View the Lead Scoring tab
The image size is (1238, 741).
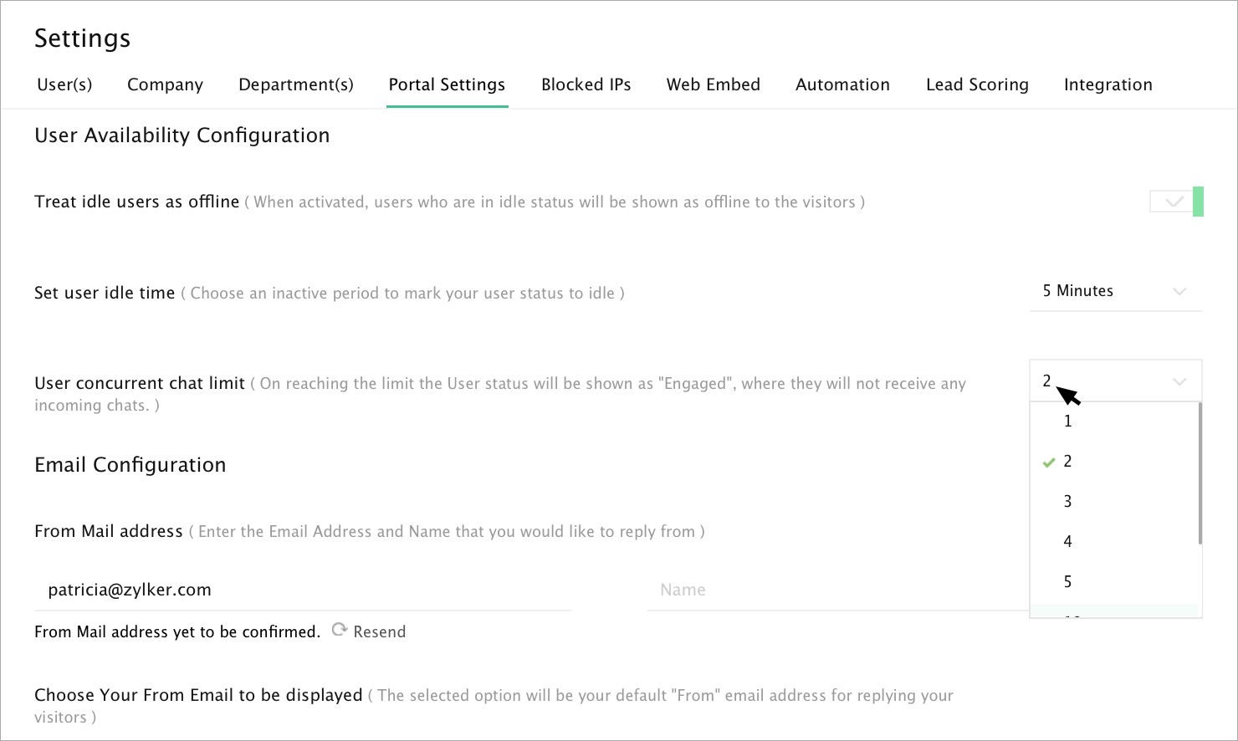pos(977,84)
